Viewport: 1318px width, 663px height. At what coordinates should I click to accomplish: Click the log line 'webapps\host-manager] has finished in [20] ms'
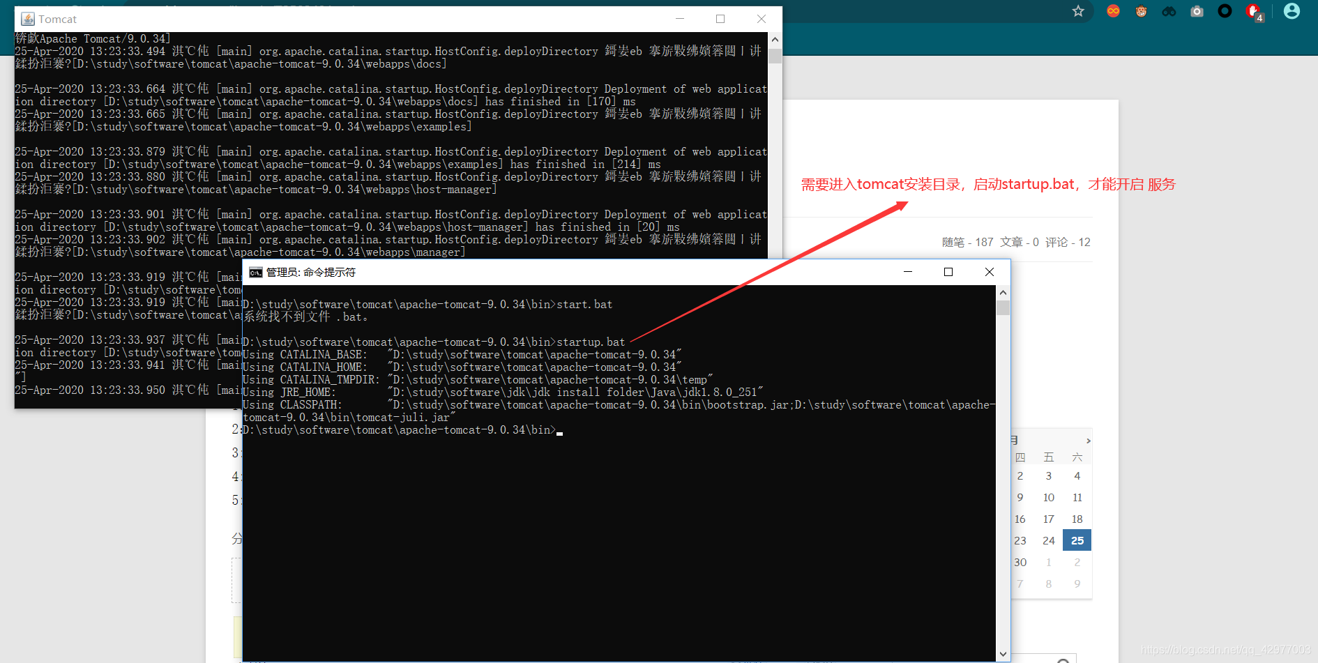347,227
